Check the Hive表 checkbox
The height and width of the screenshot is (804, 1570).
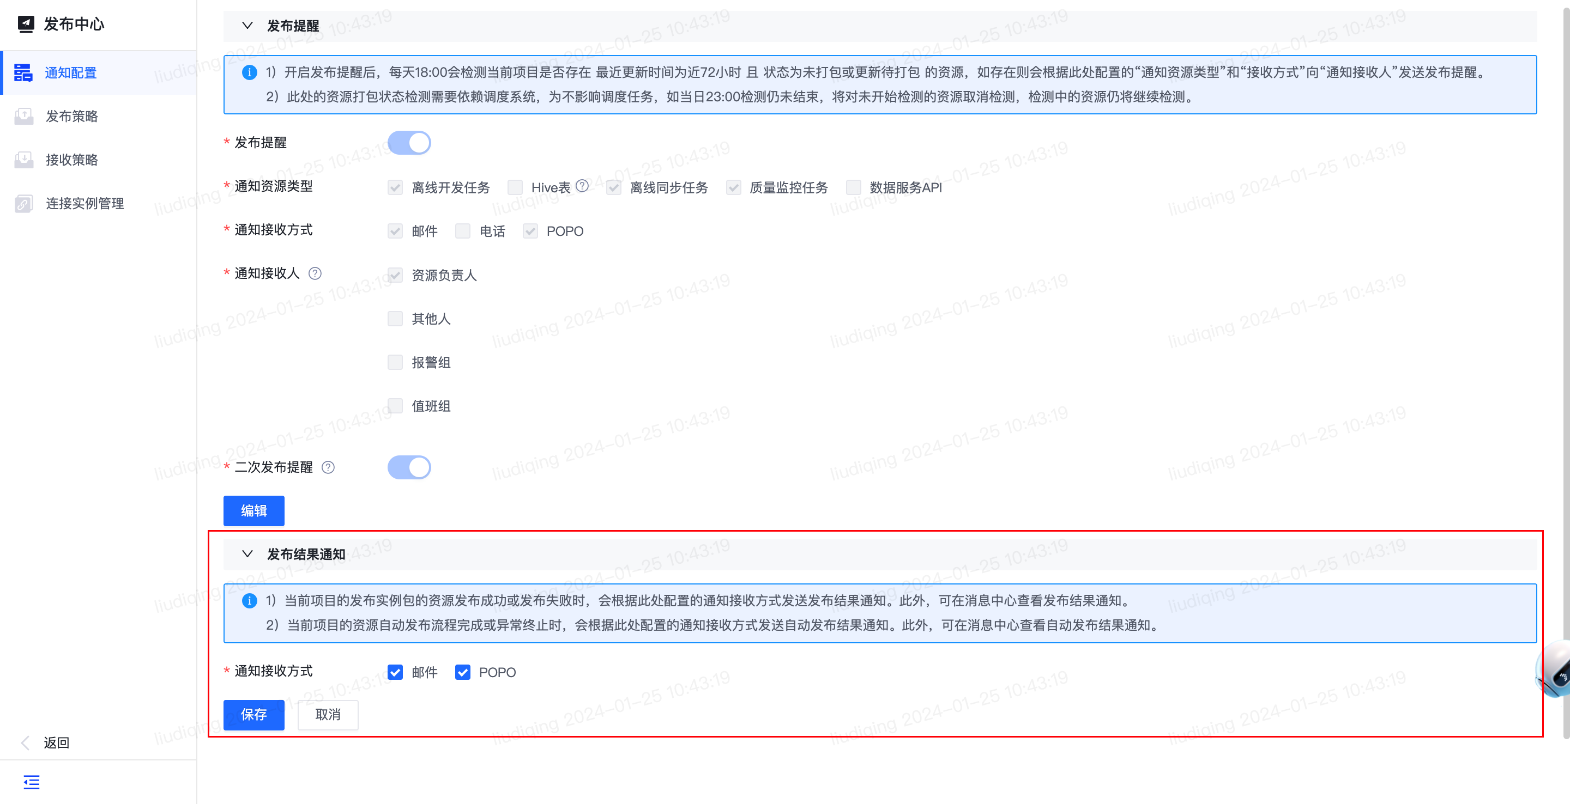pyautogui.click(x=515, y=187)
